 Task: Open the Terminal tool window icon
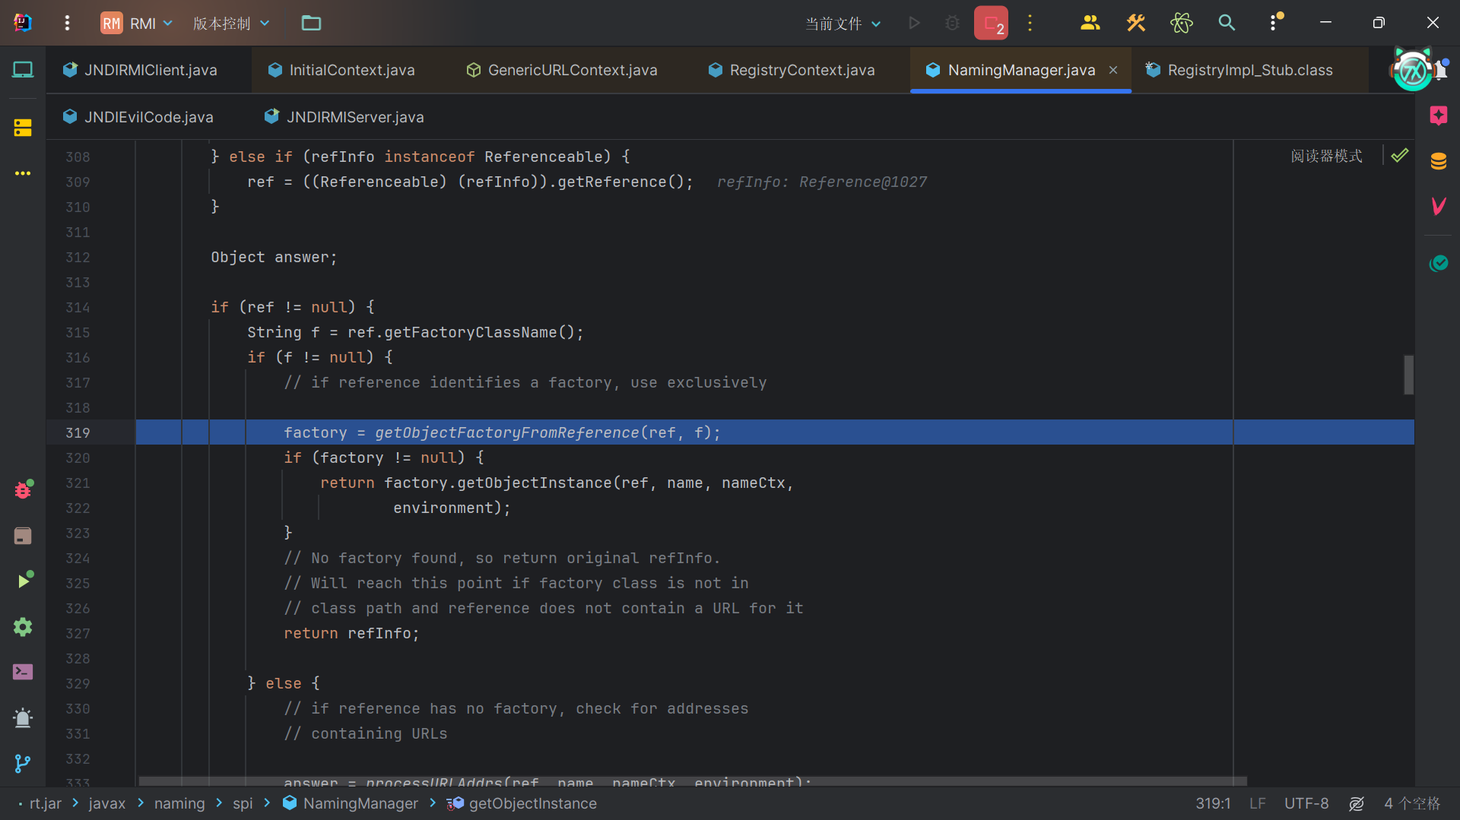point(23,672)
